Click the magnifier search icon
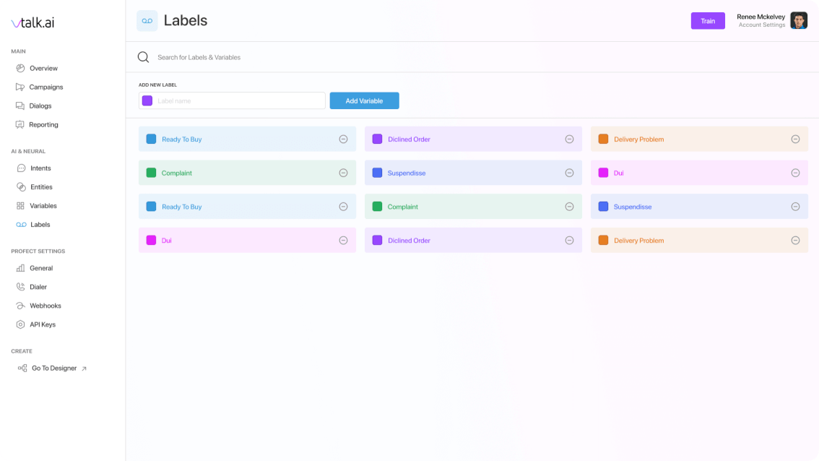The width and height of the screenshot is (819, 461). (143, 57)
